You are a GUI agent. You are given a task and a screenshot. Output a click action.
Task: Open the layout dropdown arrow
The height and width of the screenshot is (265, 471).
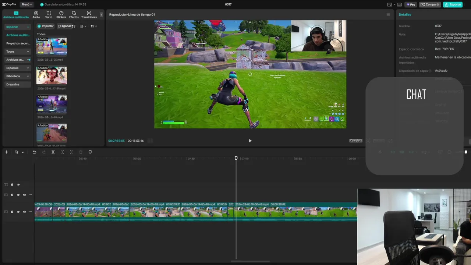point(394,4)
